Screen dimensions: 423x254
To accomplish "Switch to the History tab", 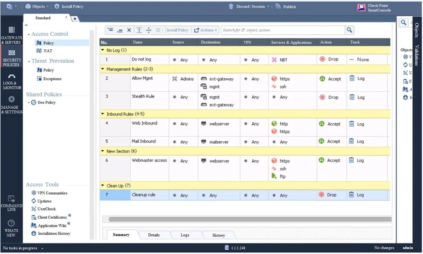I will (218, 235).
